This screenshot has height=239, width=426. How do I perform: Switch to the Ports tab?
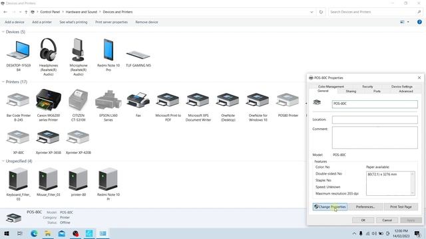pos(377,92)
